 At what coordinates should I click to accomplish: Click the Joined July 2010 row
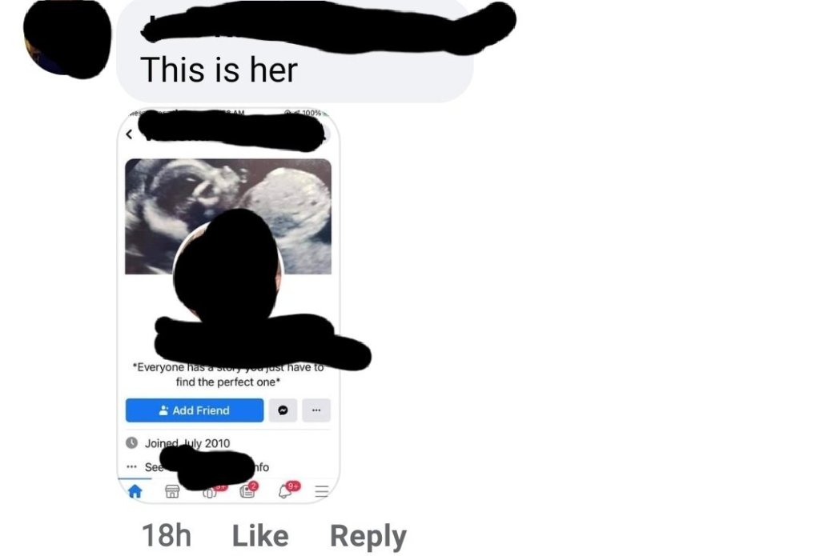click(178, 443)
